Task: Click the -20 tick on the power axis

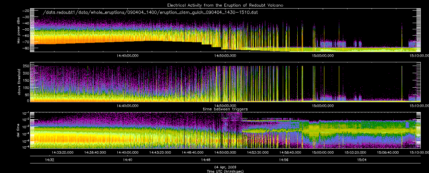Action: [25, 11]
